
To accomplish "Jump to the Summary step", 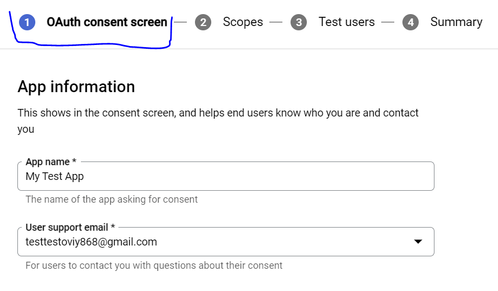I will pos(456,22).
